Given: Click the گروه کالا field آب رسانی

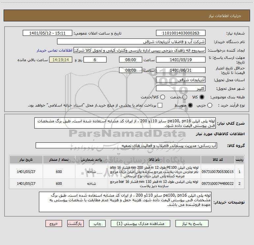Looking at the screenshot, I should [x=126, y=145].
